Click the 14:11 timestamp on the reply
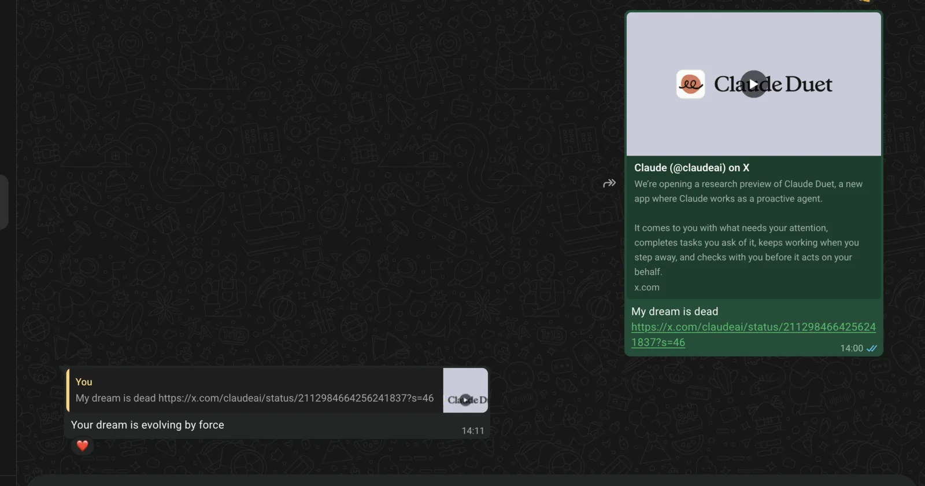Viewport: 925px width, 486px height. pos(473,430)
